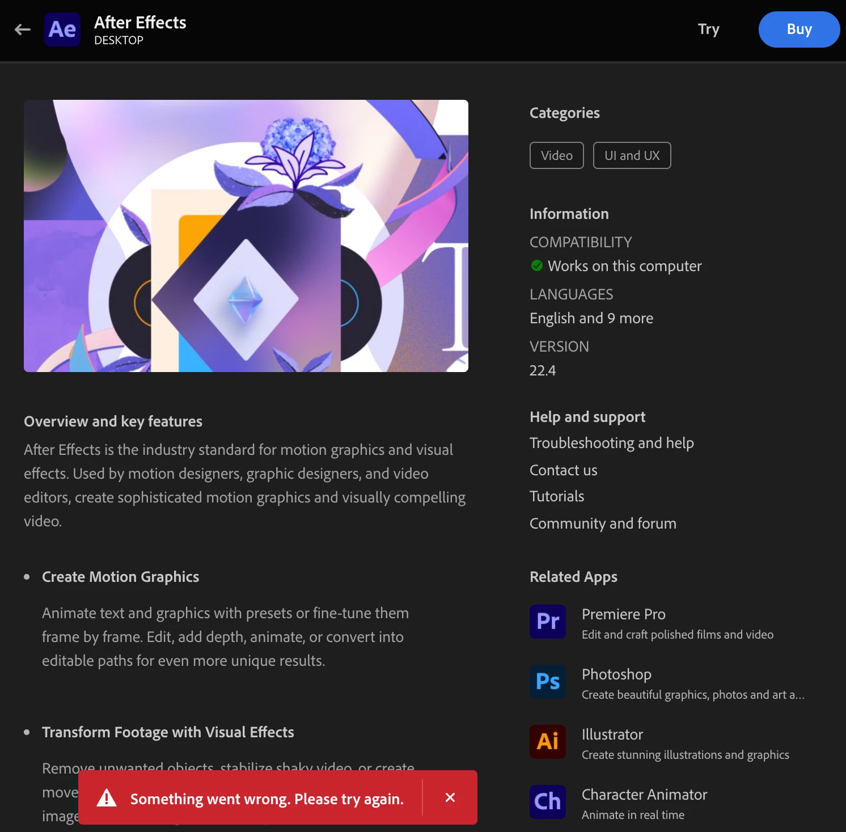846x832 pixels.
Task: Click the After Effects overview paragraph
Action: pyautogui.click(x=245, y=485)
